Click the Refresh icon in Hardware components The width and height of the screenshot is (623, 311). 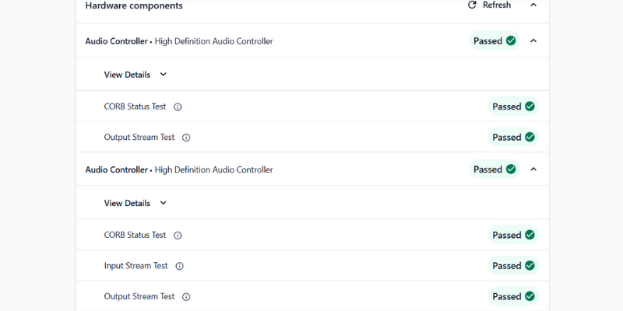coord(472,5)
